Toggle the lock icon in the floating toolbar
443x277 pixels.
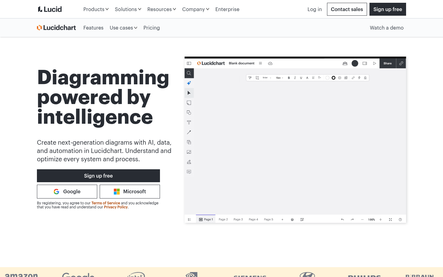pyautogui.click(x=365, y=78)
